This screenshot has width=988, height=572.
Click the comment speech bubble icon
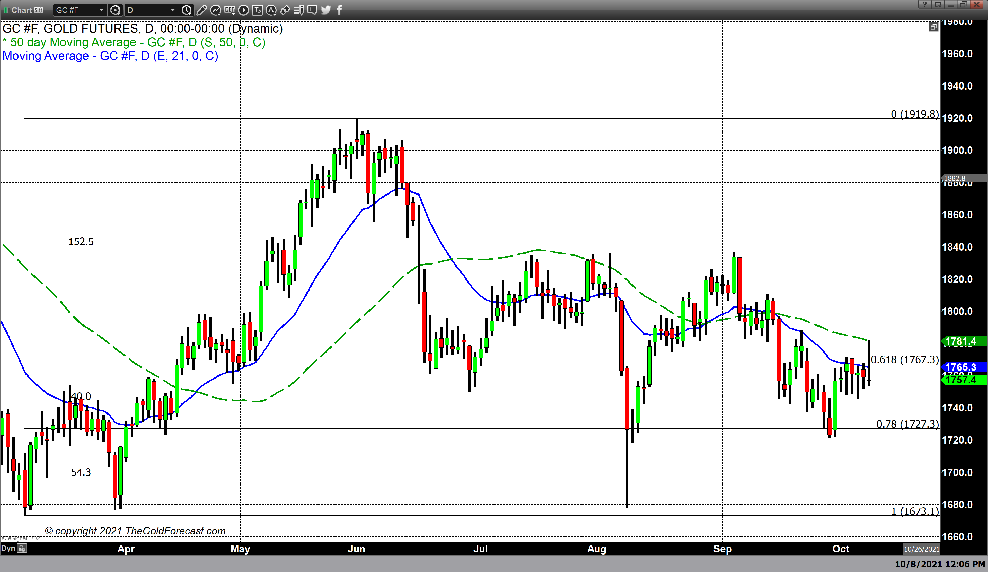click(312, 10)
